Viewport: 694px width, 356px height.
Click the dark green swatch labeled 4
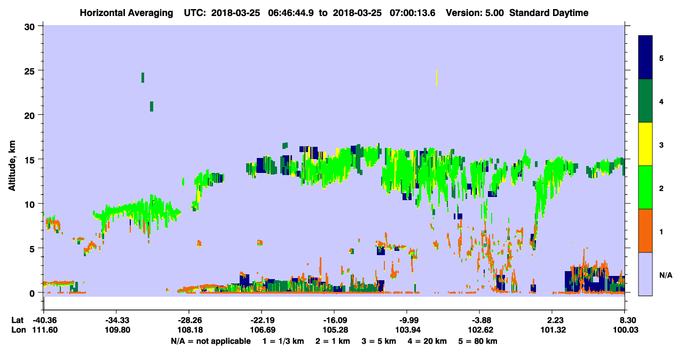click(x=645, y=101)
